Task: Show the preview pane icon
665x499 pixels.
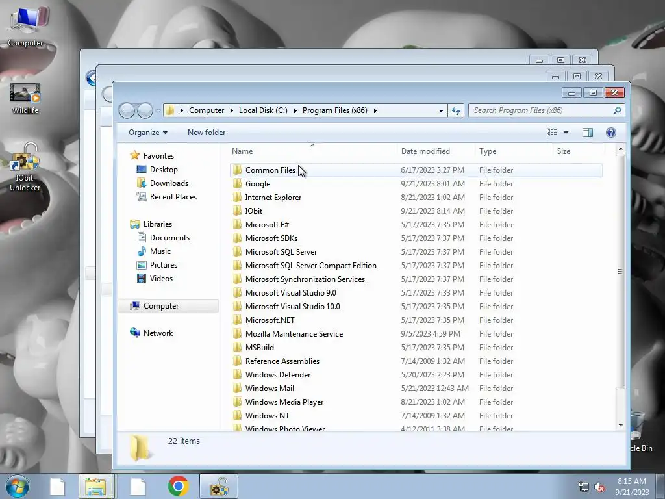Action: pyautogui.click(x=587, y=133)
